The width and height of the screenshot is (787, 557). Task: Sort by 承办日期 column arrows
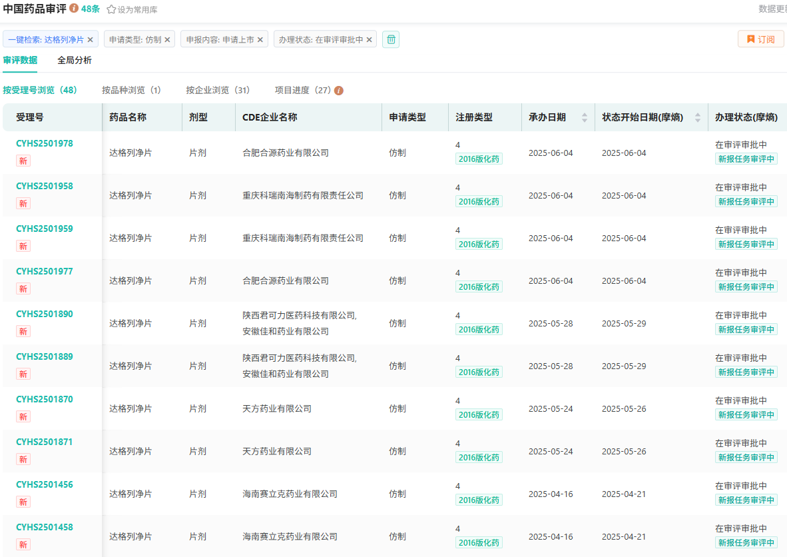pos(585,117)
